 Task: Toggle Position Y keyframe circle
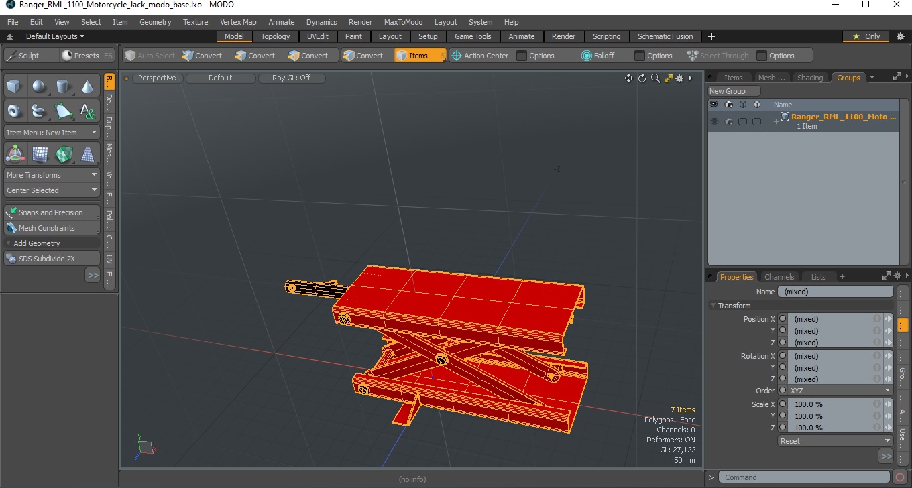(x=783, y=330)
